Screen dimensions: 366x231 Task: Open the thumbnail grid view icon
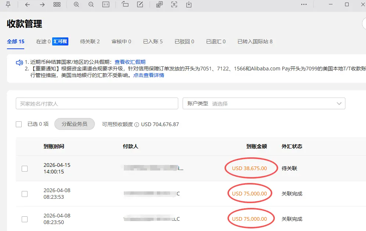(57, 4)
